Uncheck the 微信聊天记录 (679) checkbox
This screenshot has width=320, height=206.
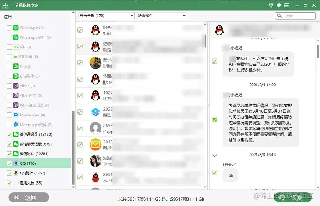point(10,144)
